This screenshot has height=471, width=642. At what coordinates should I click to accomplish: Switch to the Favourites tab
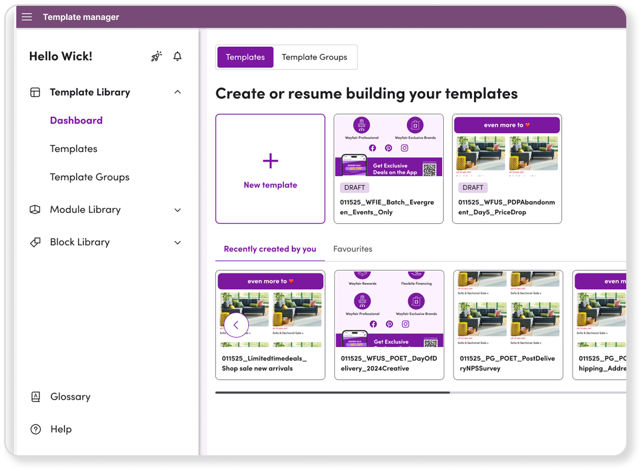(x=352, y=249)
